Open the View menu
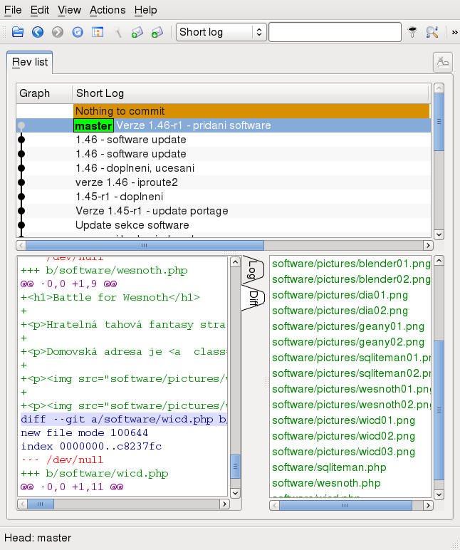This screenshot has width=460, height=550. pos(69,10)
